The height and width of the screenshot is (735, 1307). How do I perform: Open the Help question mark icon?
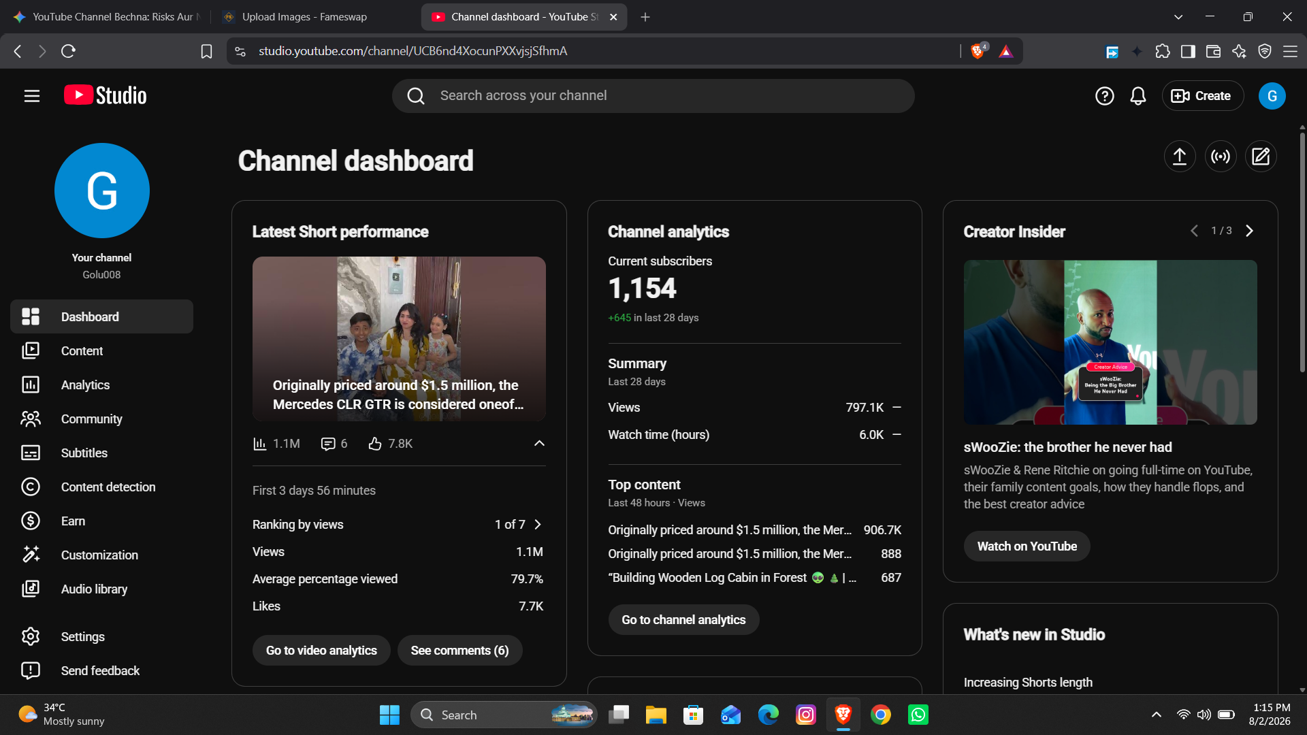[1104, 96]
